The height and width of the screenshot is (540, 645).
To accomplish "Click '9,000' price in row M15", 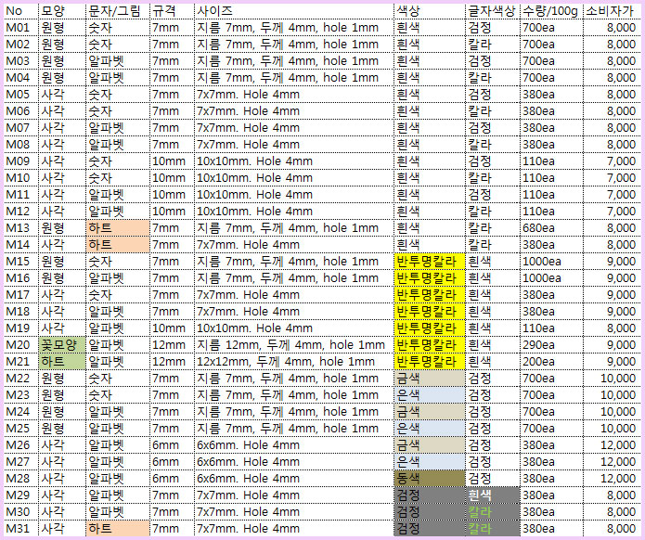I will (x=612, y=261).
